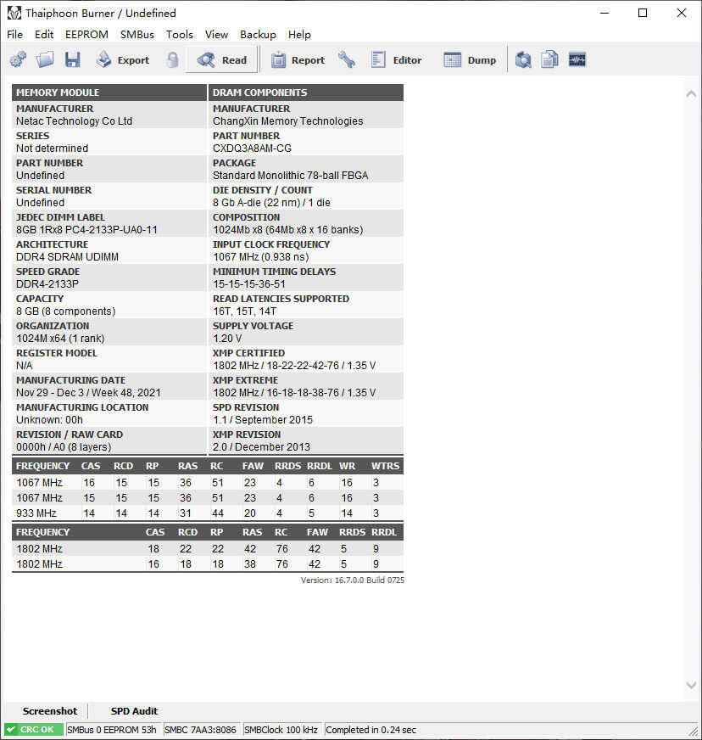Open the File menu
Image resolution: width=702 pixels, height=740 pixels.
tap(14, 35)
